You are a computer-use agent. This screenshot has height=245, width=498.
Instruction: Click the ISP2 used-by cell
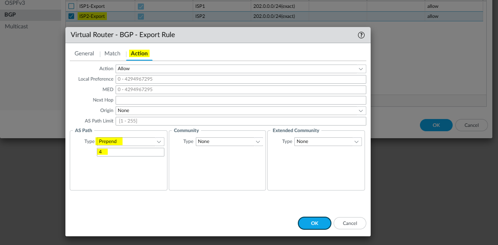click(x=222, y=16)
